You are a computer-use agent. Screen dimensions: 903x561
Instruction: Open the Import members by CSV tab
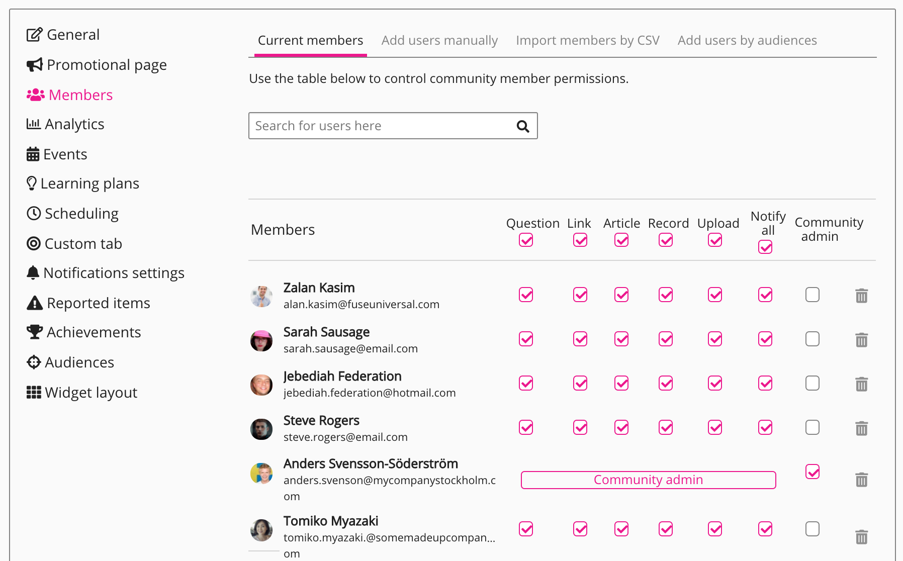click(x=587, y=40)
